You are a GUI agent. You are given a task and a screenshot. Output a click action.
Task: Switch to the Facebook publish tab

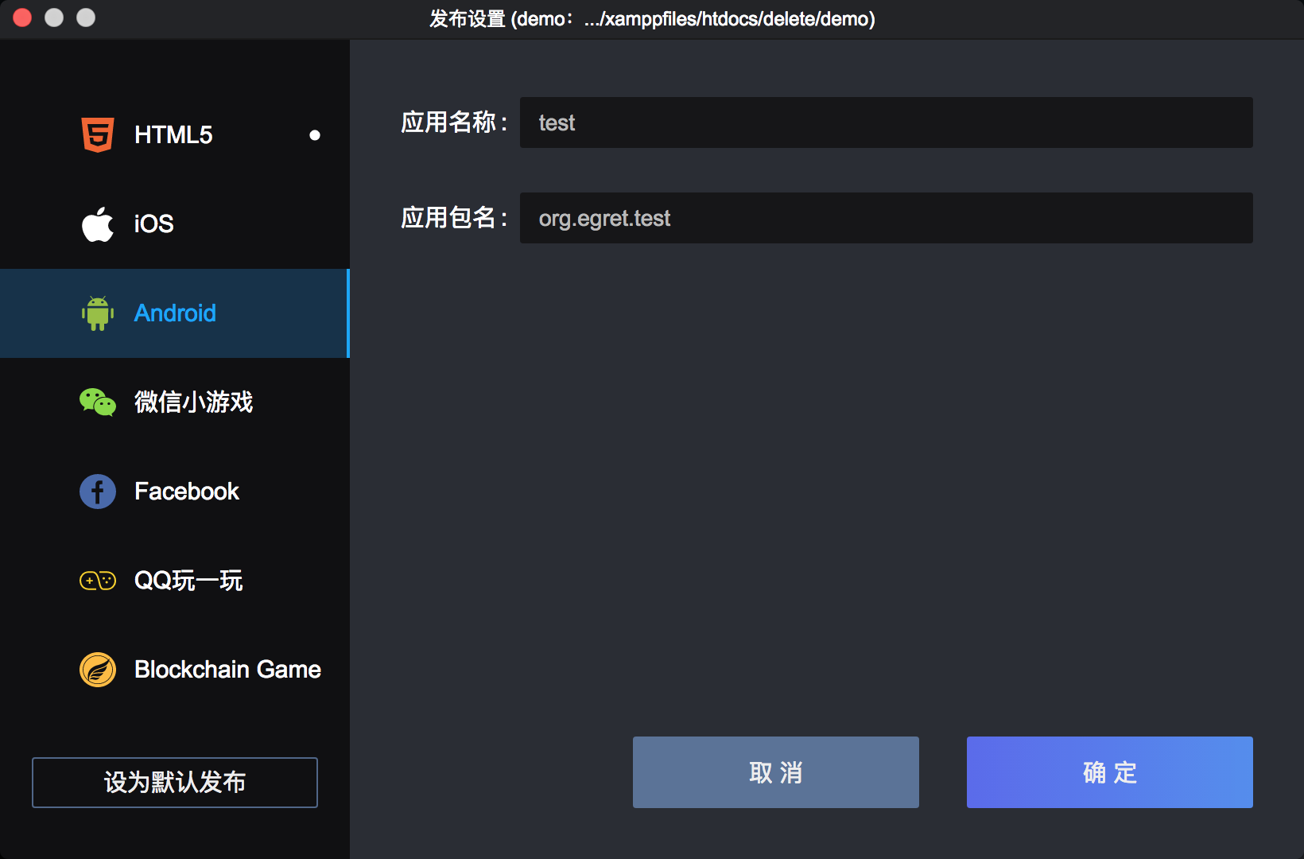click(x=187, y=492)
